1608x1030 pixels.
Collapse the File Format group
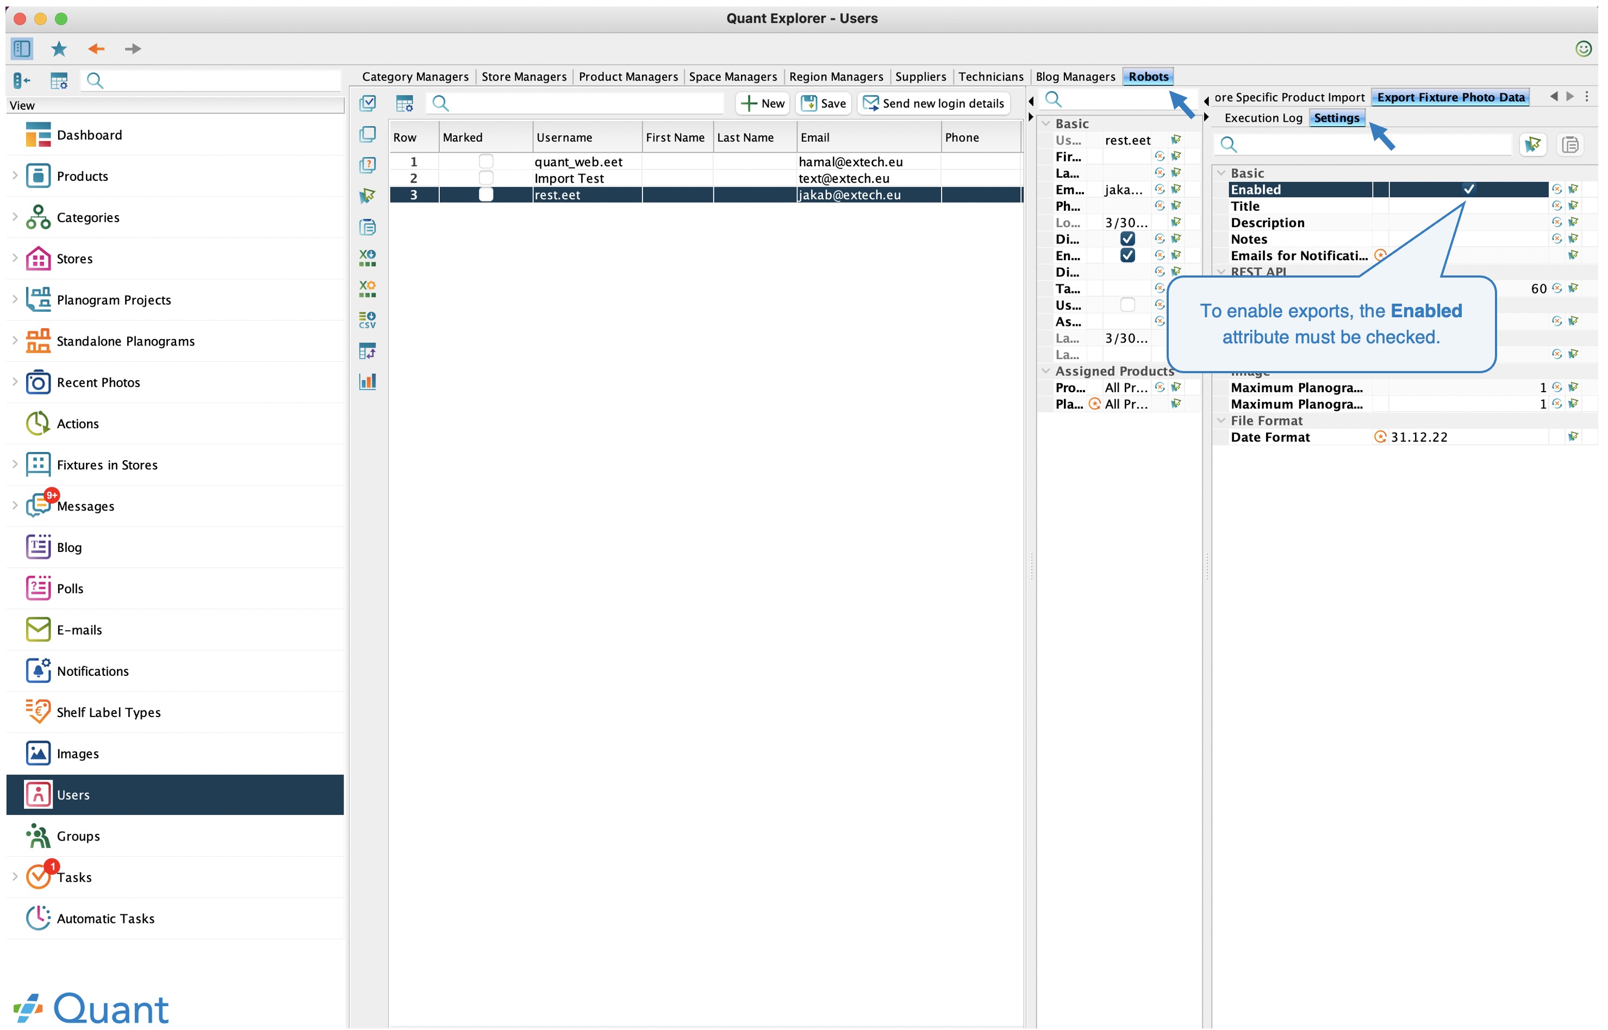point(1221,420)
